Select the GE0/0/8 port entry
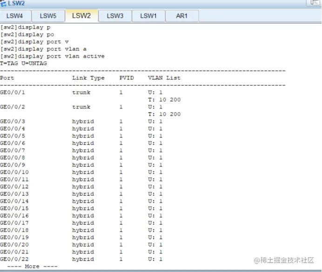This screenshot has width=322, height=272. click(13, 158)
